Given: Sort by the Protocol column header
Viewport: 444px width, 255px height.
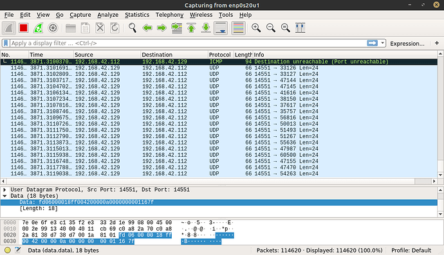Looking at the screenshot, I should coord(221,55).
